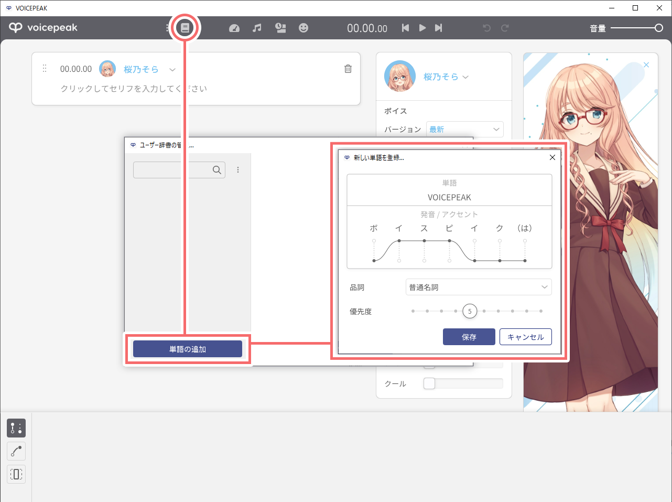672x502 pixels.
Task: Close the character illustration panel
Action: point(646,65)
